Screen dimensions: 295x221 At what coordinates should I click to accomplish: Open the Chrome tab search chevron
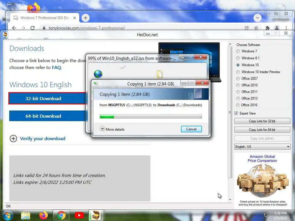tap(258, 18)
